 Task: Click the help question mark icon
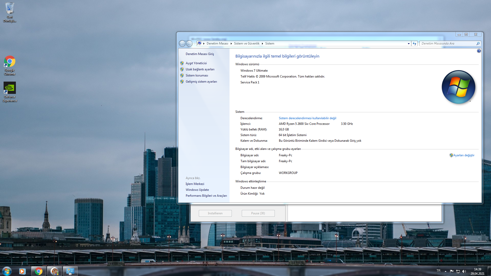pos(479,51)
